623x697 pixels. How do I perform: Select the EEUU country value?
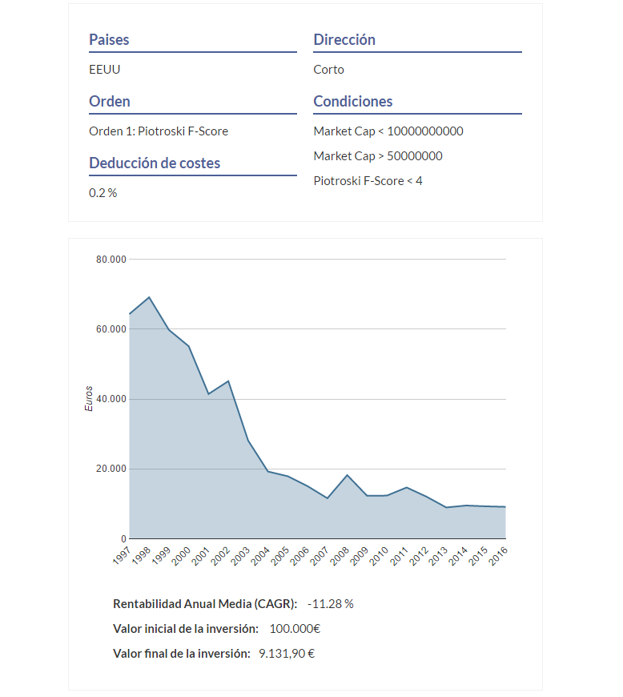(104, 70)
